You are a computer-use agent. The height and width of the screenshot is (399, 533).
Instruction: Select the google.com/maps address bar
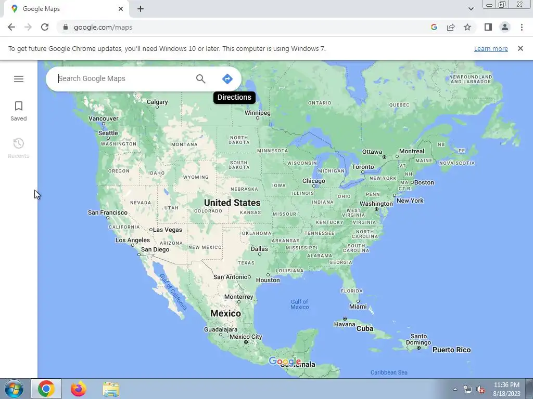coord(103,27)
